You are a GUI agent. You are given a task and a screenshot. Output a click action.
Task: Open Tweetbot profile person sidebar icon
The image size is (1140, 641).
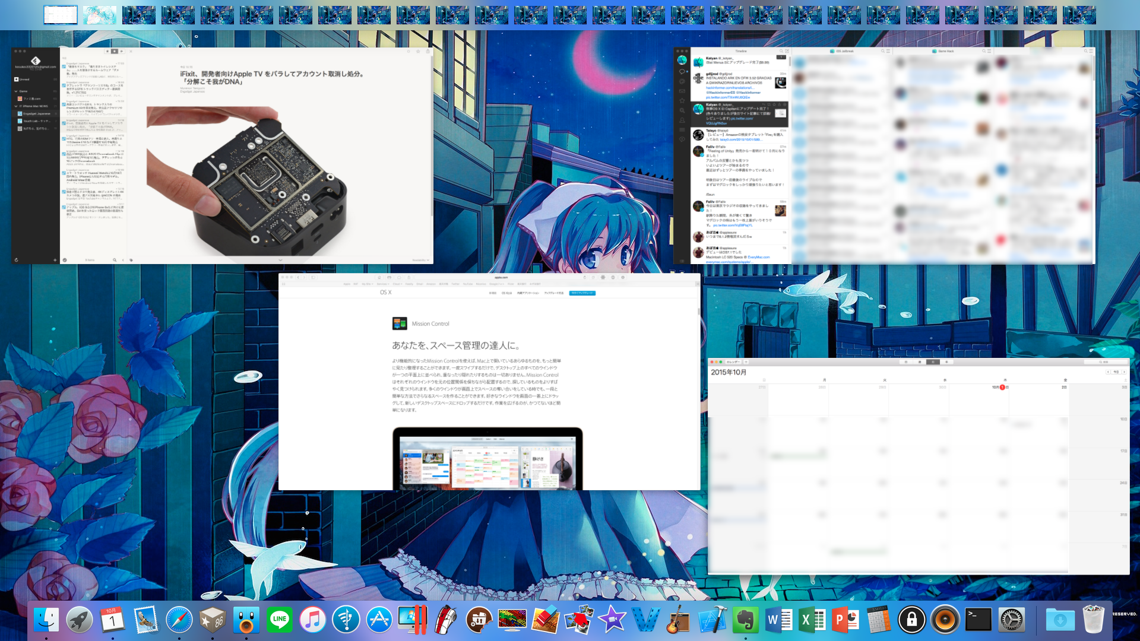coord(682,120)
